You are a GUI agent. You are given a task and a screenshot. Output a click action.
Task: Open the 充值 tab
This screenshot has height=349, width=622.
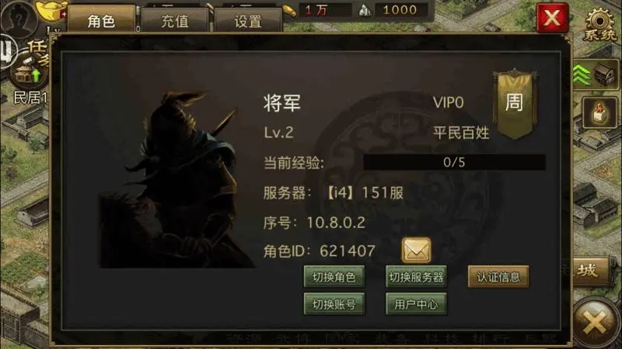tap(175, 21)
